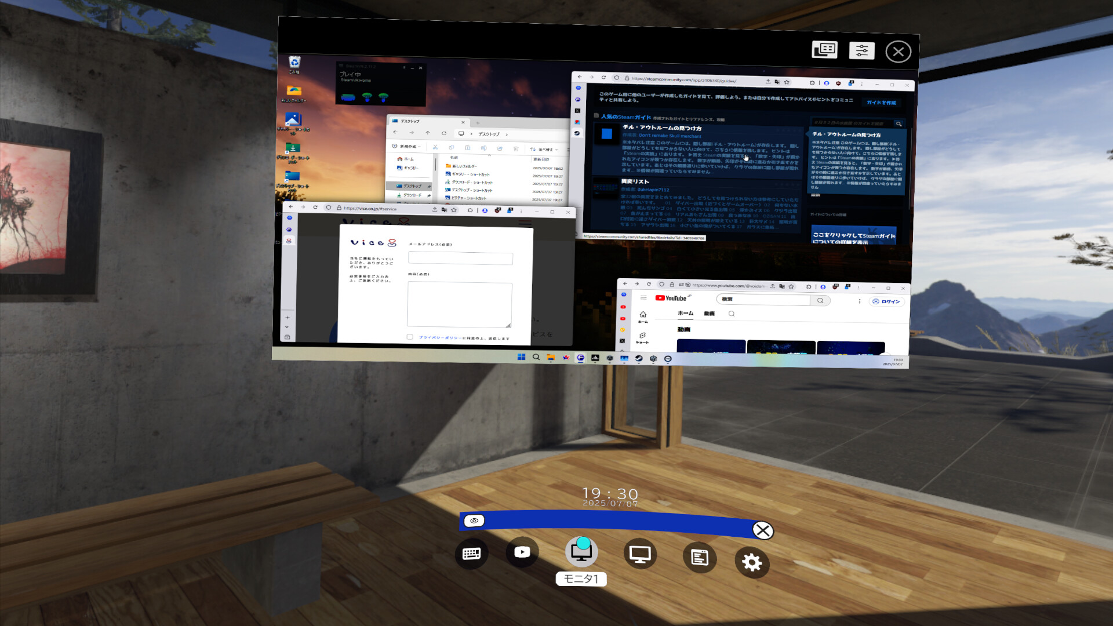Screen dimensions: 1113x626
Task: Click the adjustment sliders icon above the screen
Action: click(861, 51)
